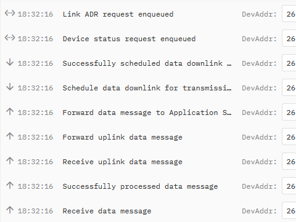296x222 pixels.
Task: Open the Device status request enqueued event
Action: tap(129, 39)
